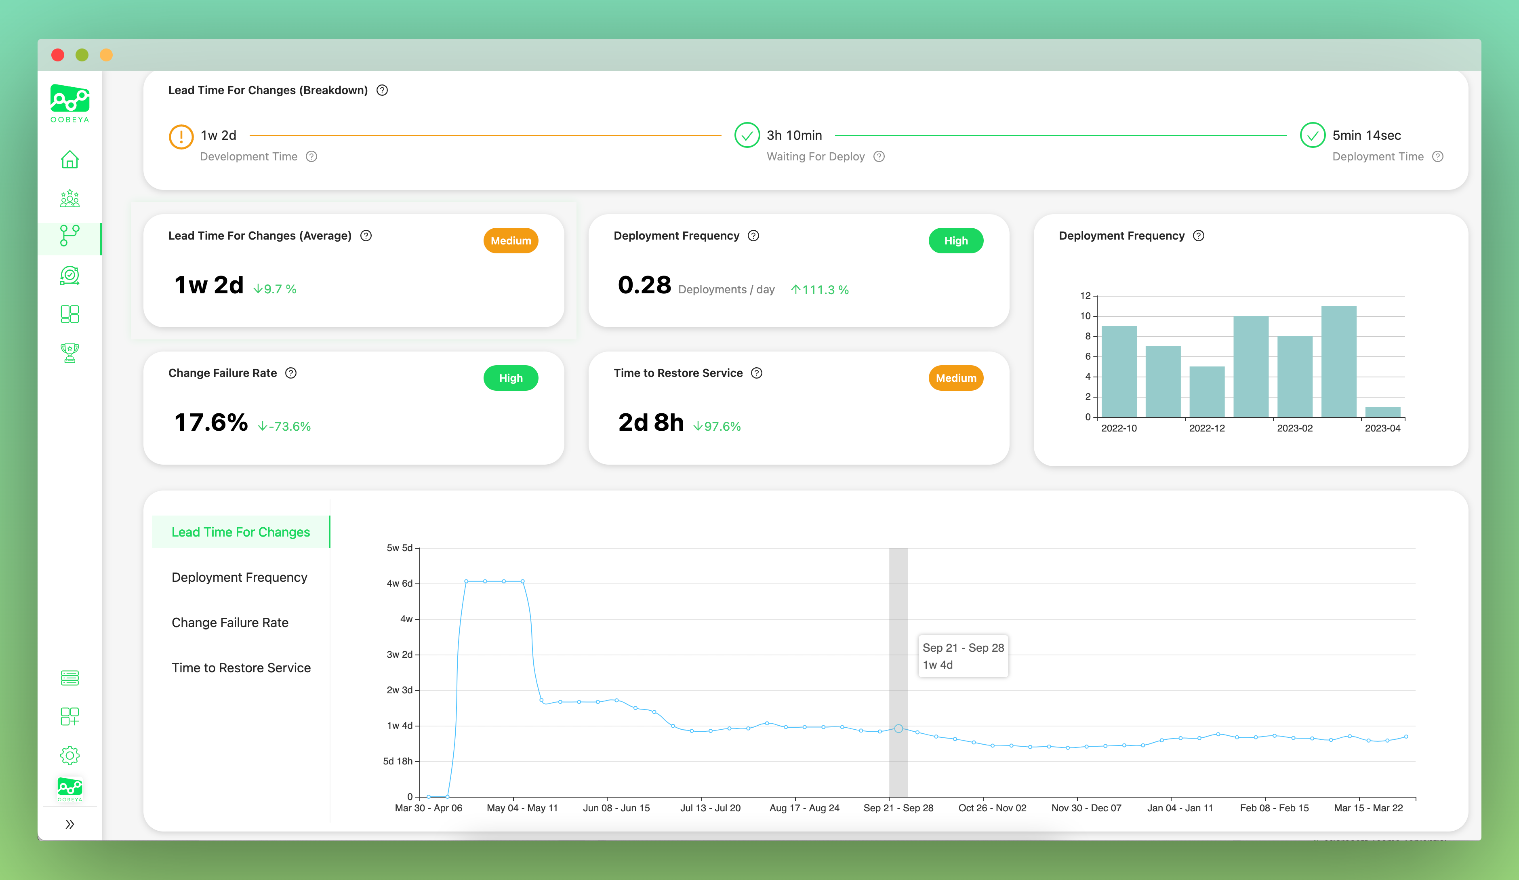Open the dashboard grid layout icon
Viewport: 1519px width, 880px height.
pos(69,314)
